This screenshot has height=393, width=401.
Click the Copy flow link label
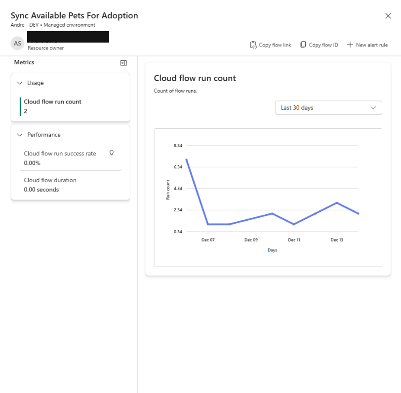click(x=275, y=45)
